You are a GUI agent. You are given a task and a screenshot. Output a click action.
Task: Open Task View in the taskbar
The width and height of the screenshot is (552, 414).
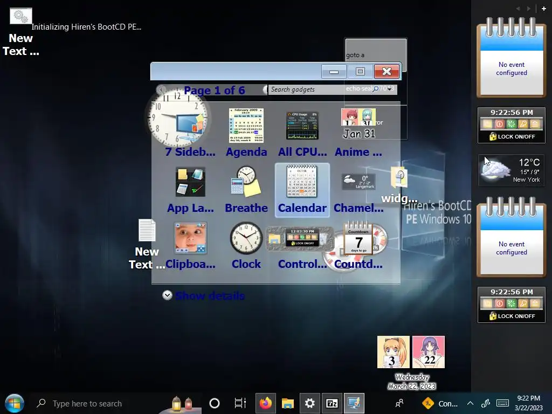click(x=240, y=403)
